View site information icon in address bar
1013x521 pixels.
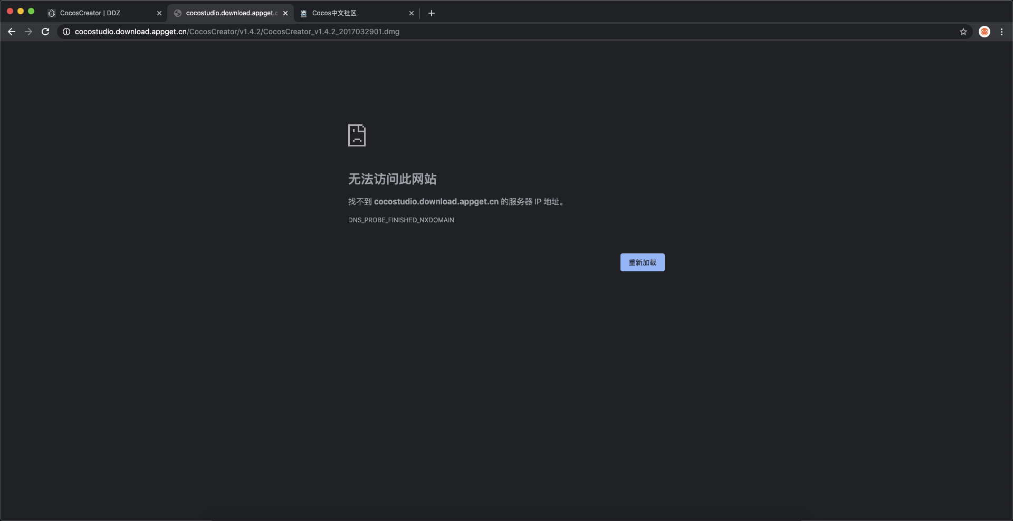coord(66,32)
